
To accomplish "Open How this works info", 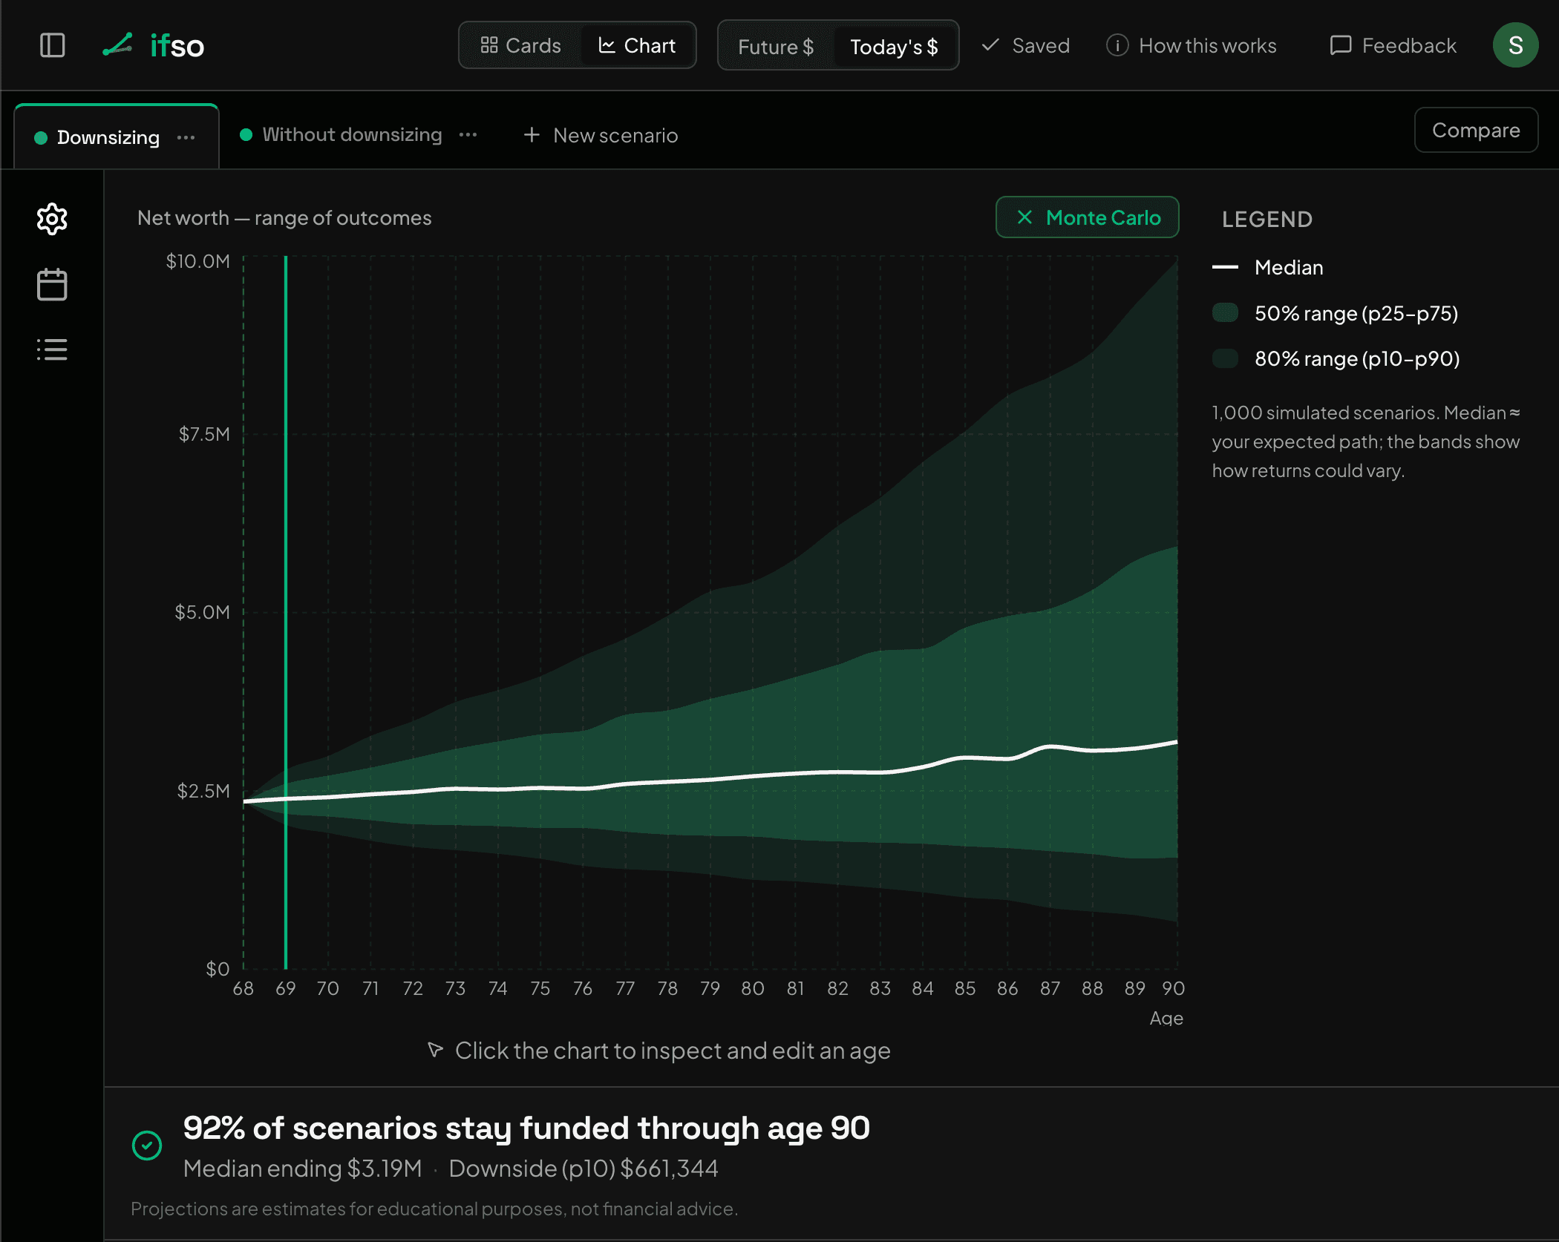I will (1192, 45).
